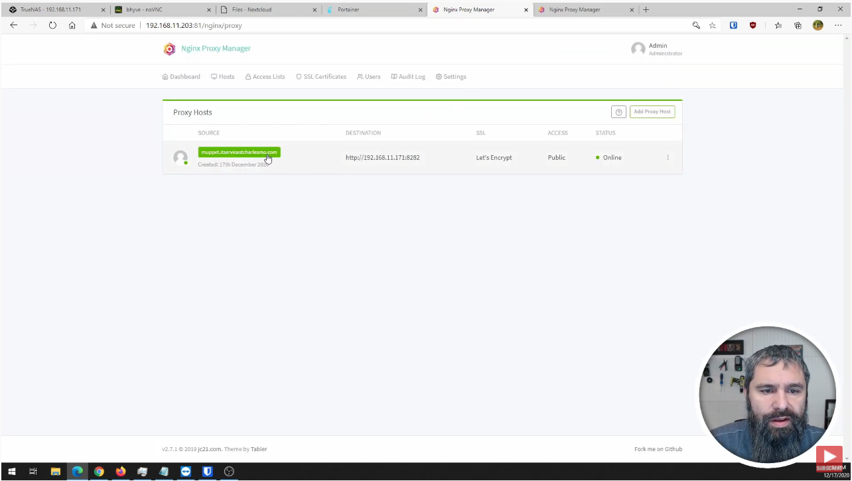This screenshot has height=481, width=852.
Task: Reload the page with the refresh icon
Action: (52, 25)
